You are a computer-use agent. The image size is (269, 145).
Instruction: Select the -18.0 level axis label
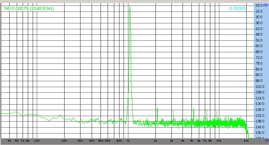[258, 6]
